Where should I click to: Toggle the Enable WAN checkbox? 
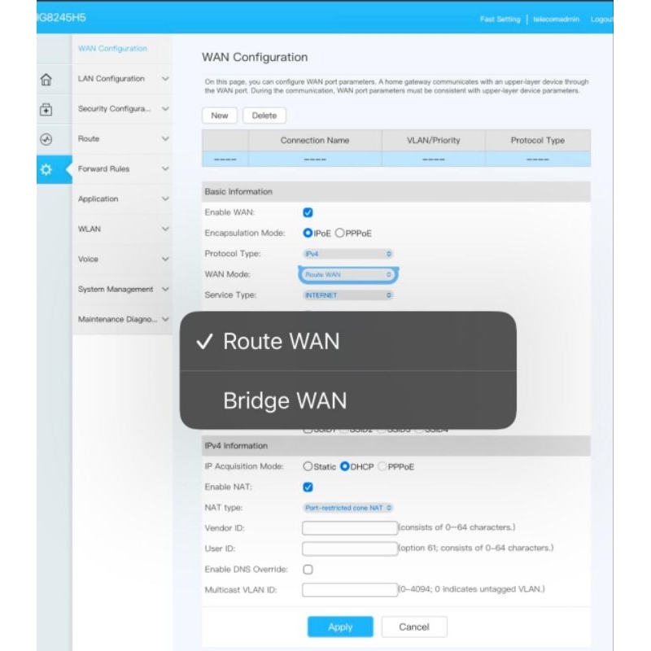308,212
